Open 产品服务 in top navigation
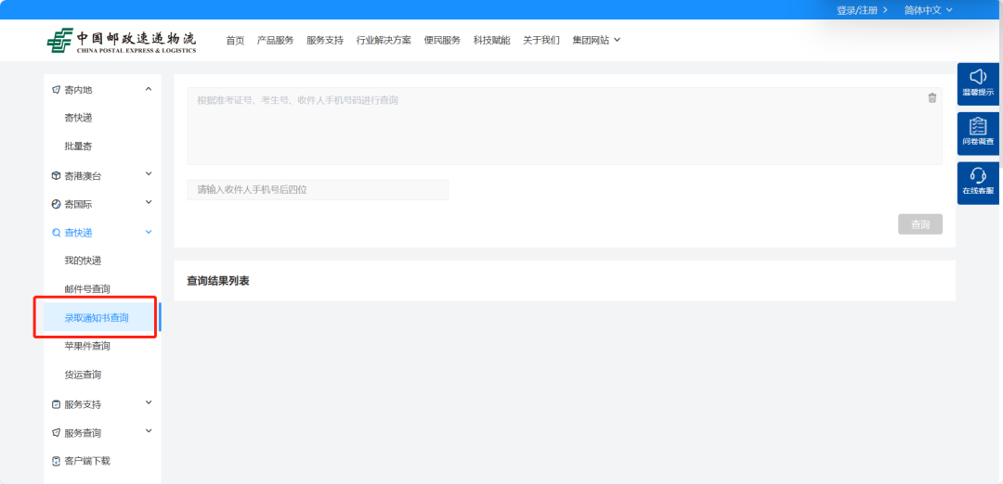 (275, 40)
